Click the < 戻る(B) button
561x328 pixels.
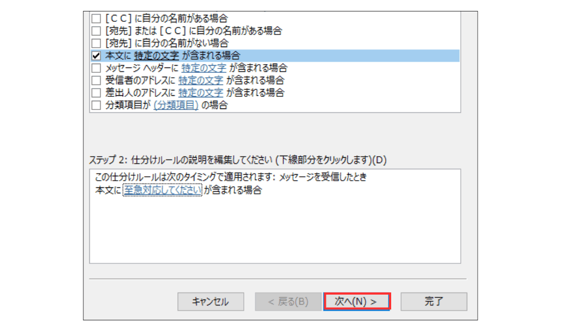click(288, 301)
